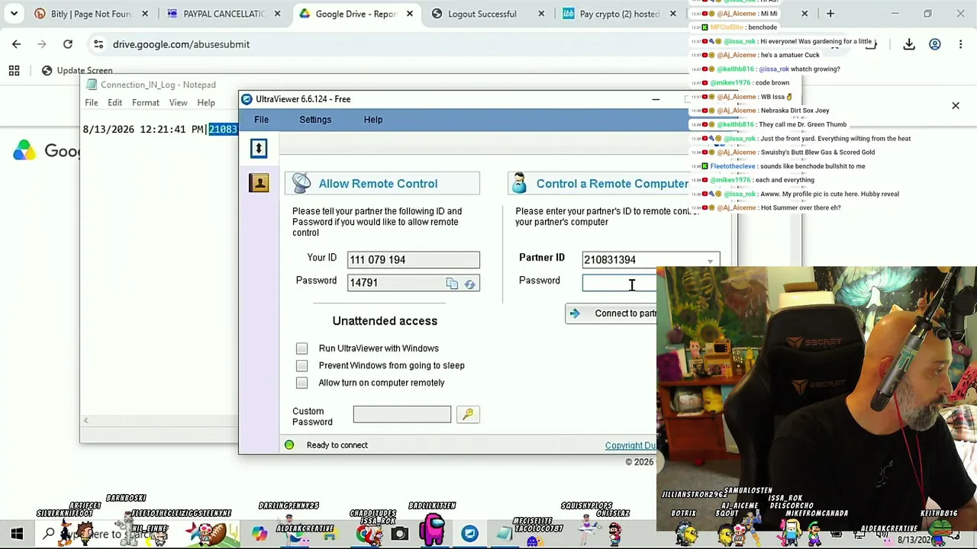Close the Google Drive Report tab
The width and height of the screenshot is (977, 549).
410,14
